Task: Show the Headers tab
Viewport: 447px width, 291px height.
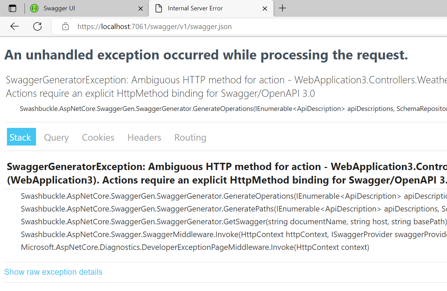Action: click(144, 137)
